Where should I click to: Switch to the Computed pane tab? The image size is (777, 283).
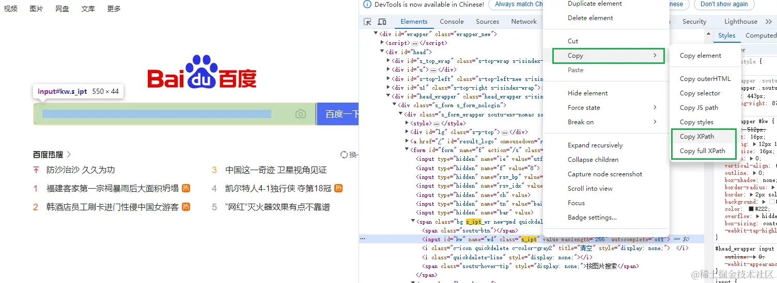tap(760, 36)
